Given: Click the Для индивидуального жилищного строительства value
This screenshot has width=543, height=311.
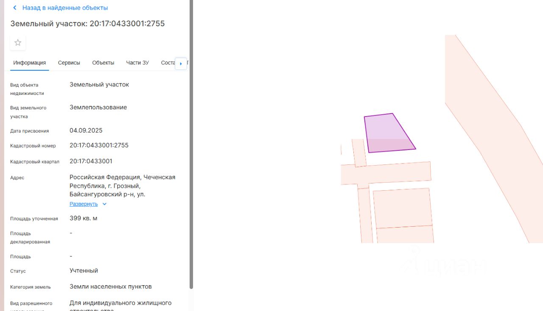Looking at the screenshot, I should tap(120, 306).
